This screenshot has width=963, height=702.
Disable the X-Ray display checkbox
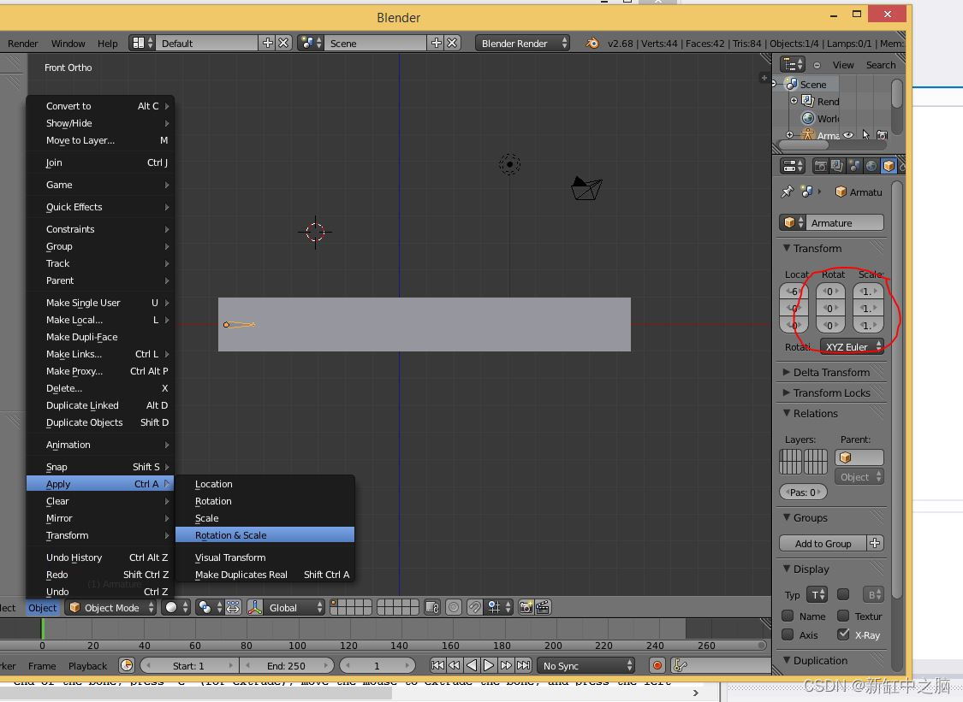(843, 634)
